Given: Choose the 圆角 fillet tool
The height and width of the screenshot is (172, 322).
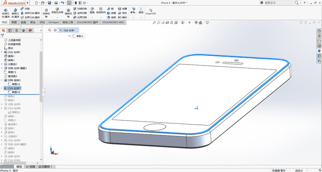Looking at the screenshot, I should tap(92, 11).
